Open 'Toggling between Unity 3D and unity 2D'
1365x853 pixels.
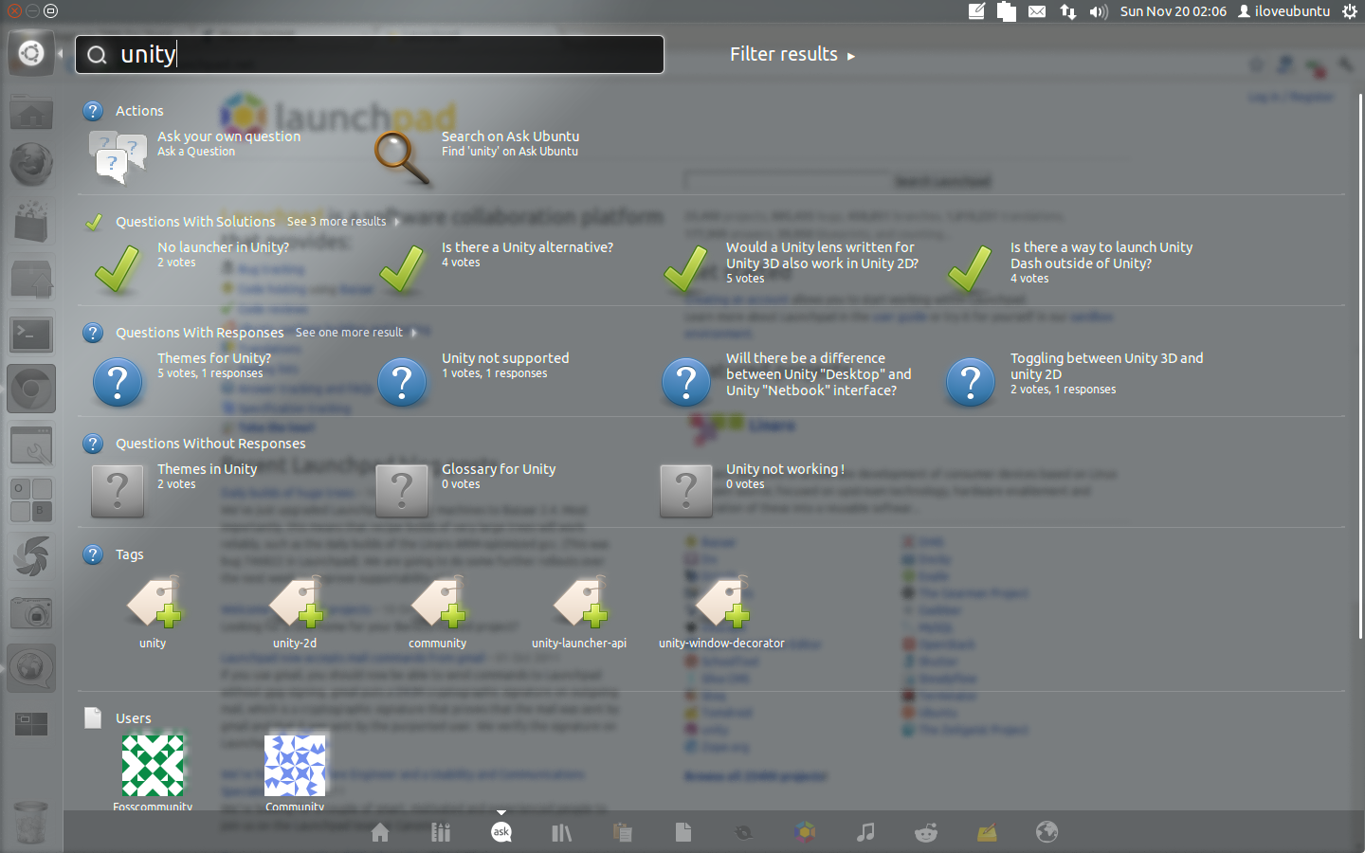pyautogui.click(x=1073, y=379)
